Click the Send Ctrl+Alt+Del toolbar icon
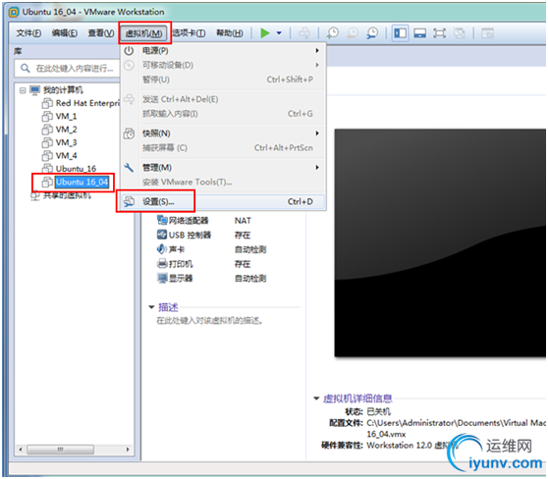This screenshot has height=479, width=548. (304, 33)
